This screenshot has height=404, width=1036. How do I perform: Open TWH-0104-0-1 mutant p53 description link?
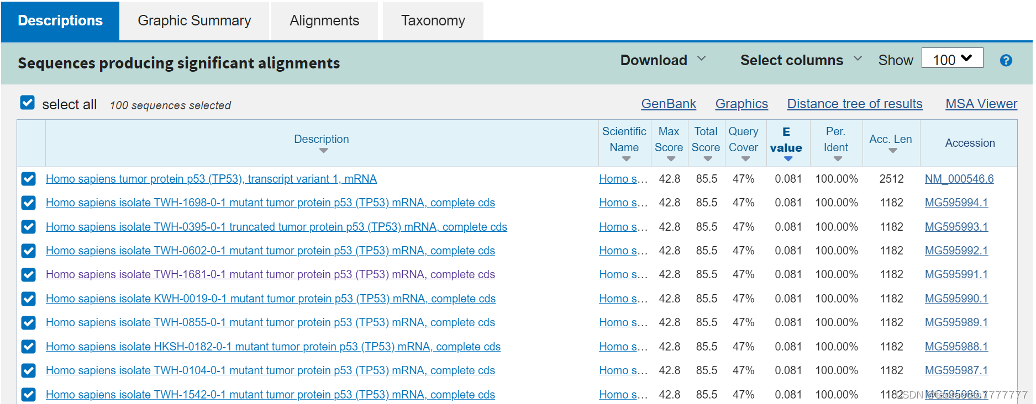270,370
